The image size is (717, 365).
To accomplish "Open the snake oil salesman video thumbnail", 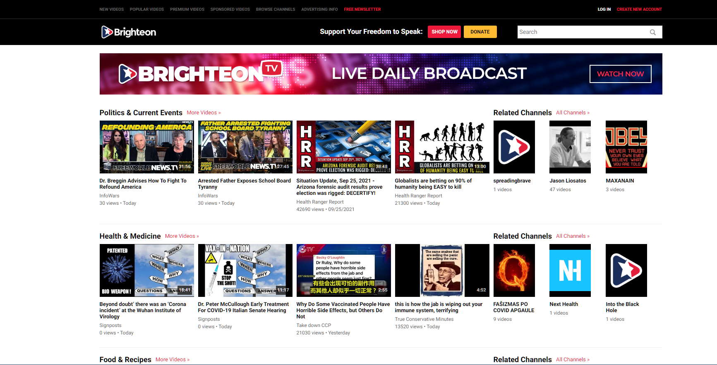I will [442, 270].
